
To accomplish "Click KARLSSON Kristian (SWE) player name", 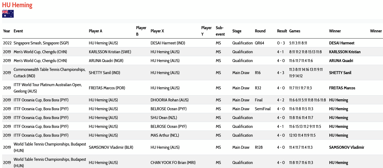I will click(x=110, y=52).
